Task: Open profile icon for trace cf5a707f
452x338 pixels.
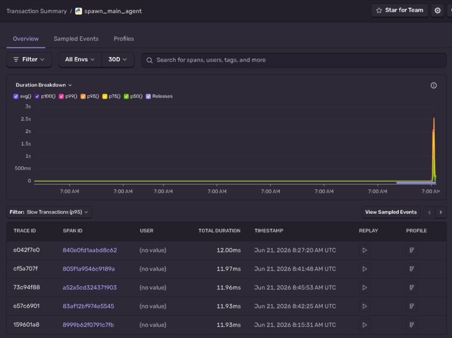Action: click(x=412, y=269)
